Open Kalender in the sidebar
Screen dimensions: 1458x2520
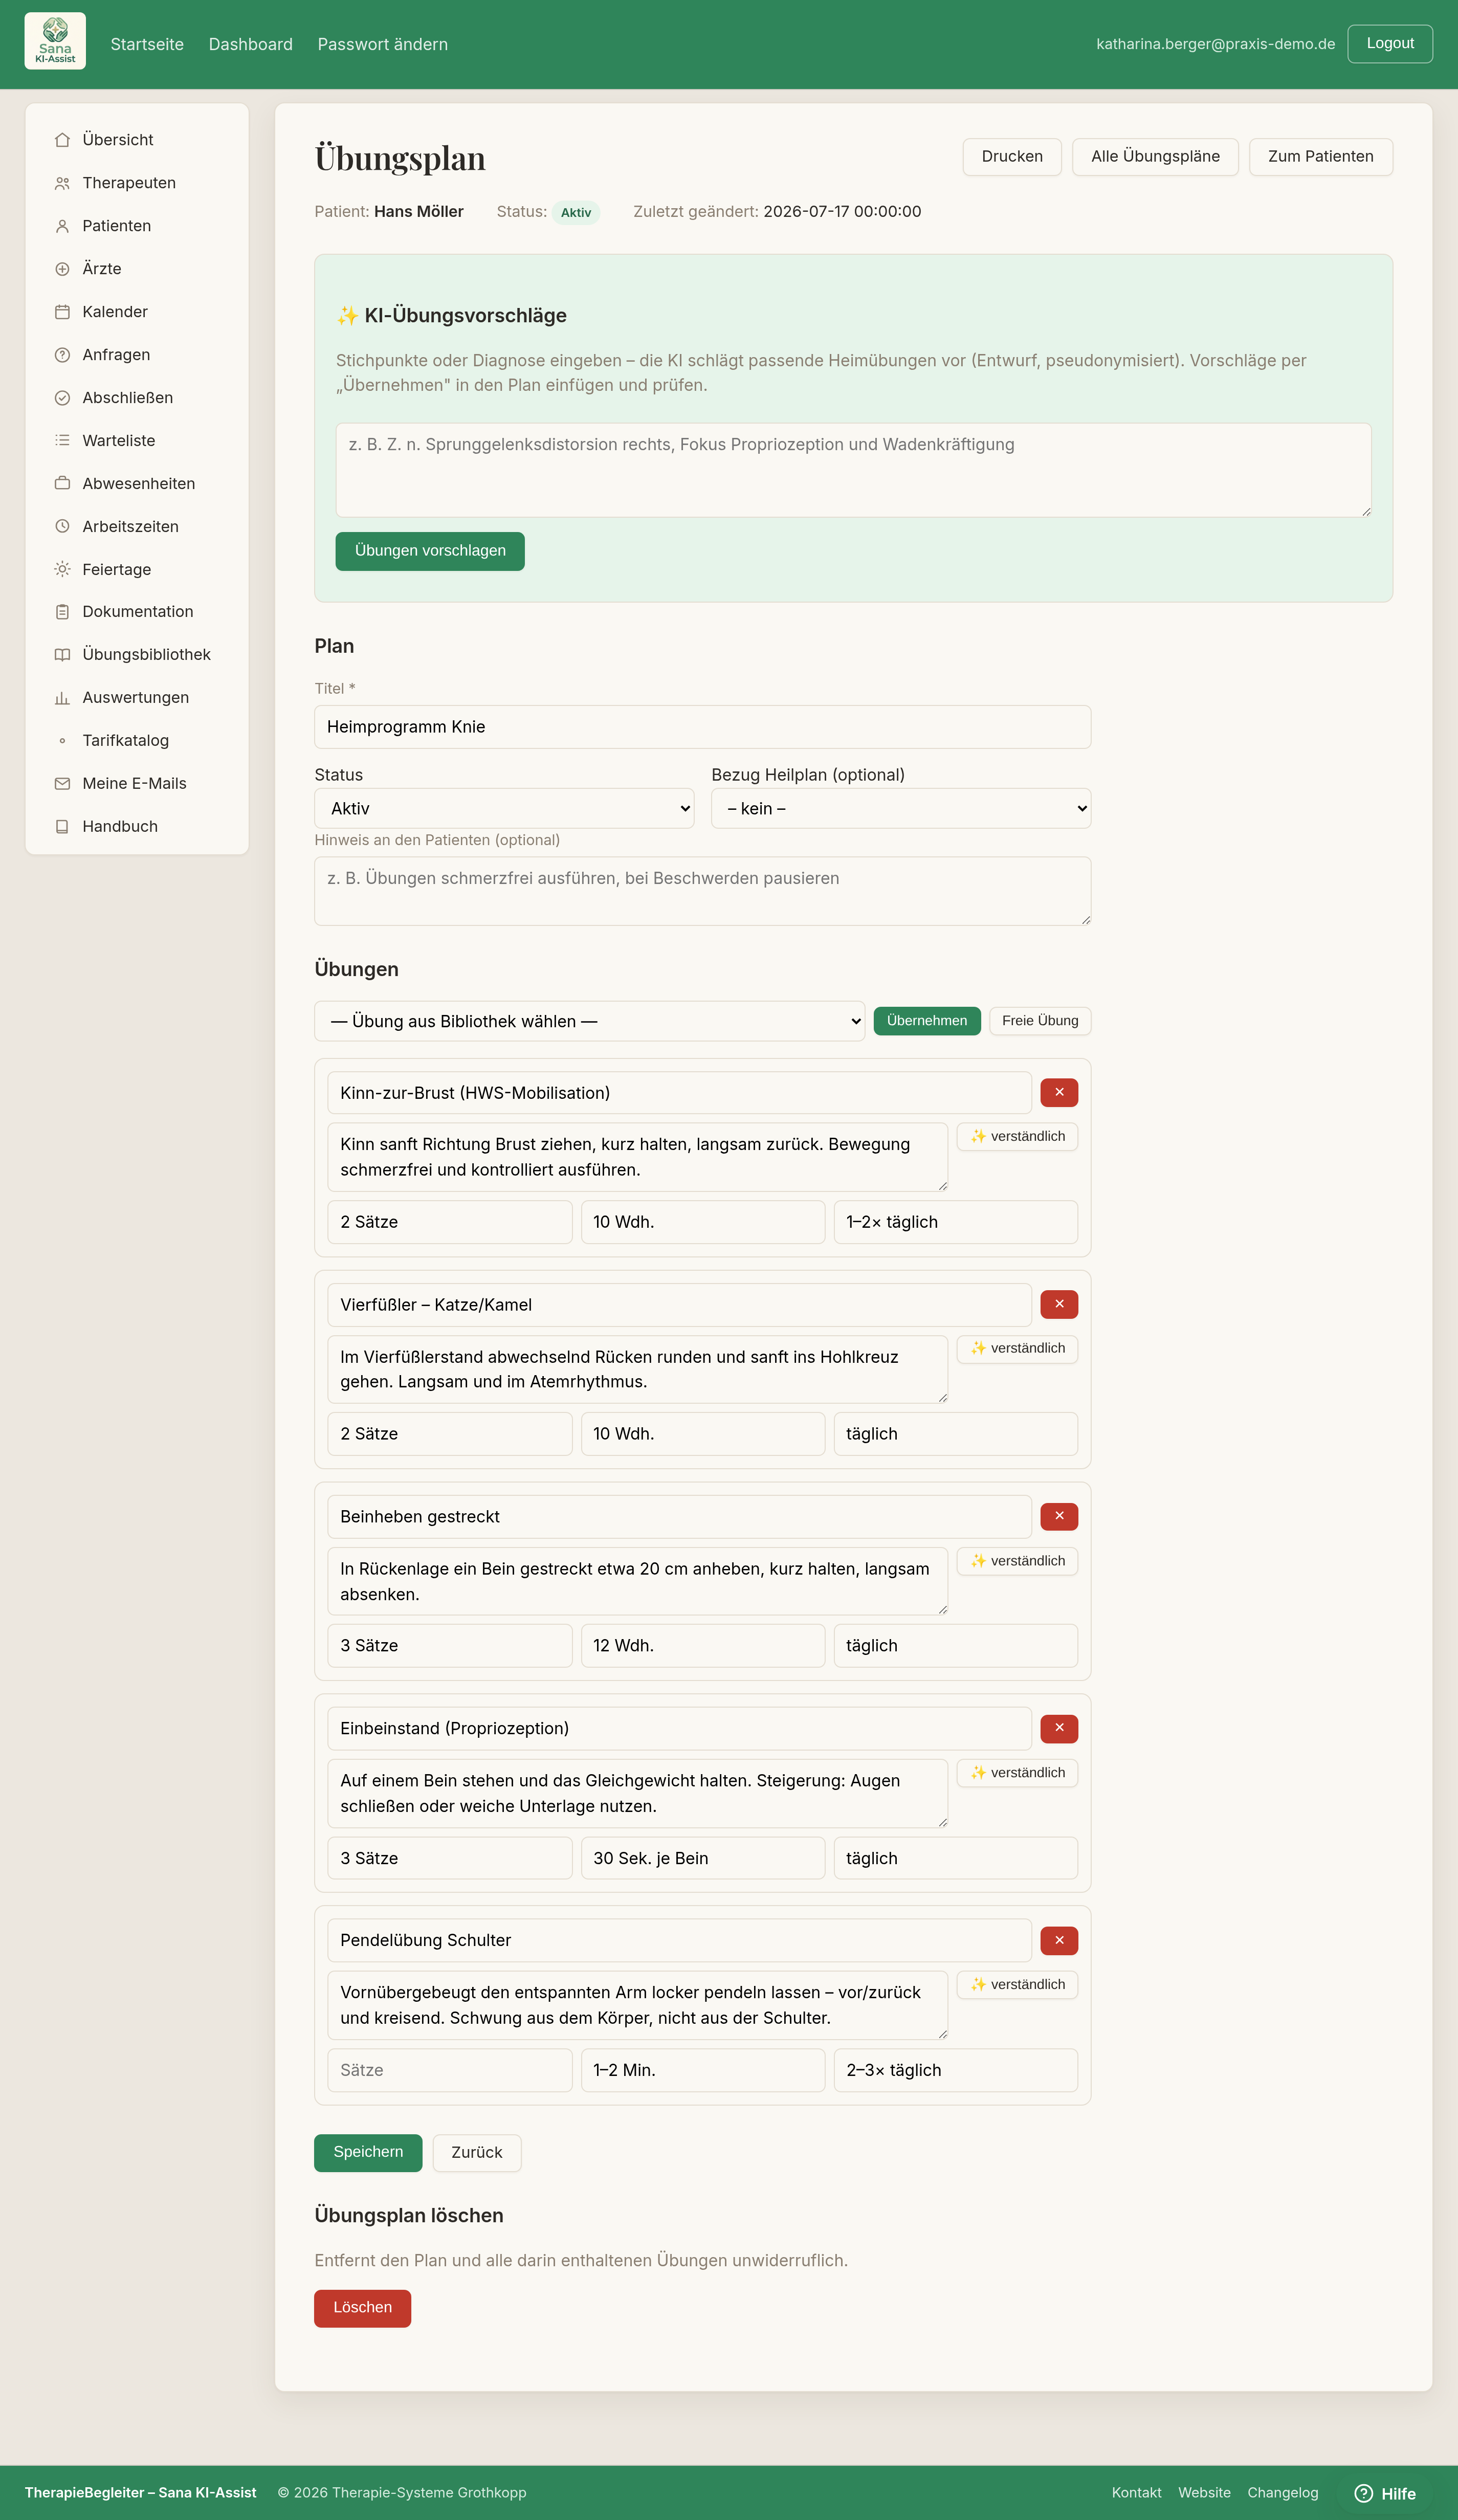coord(115,312)
